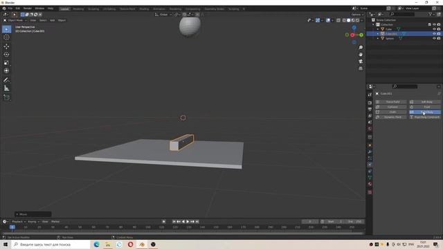Click the Rigid Body Constraint button

425,117
